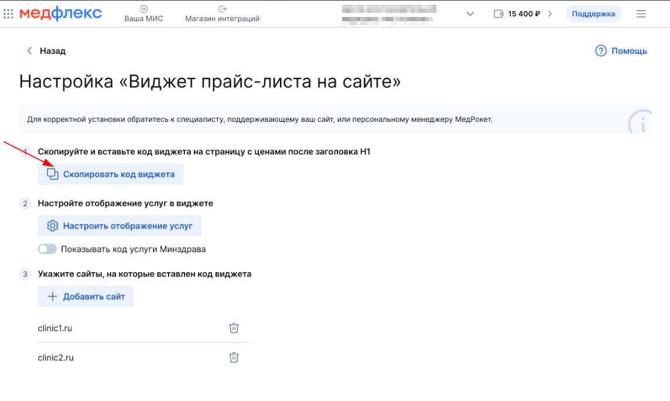Viewport: 670px width, 401px height.
Task: Expand the account selector chevron
Action: click(x=470, y=14)
